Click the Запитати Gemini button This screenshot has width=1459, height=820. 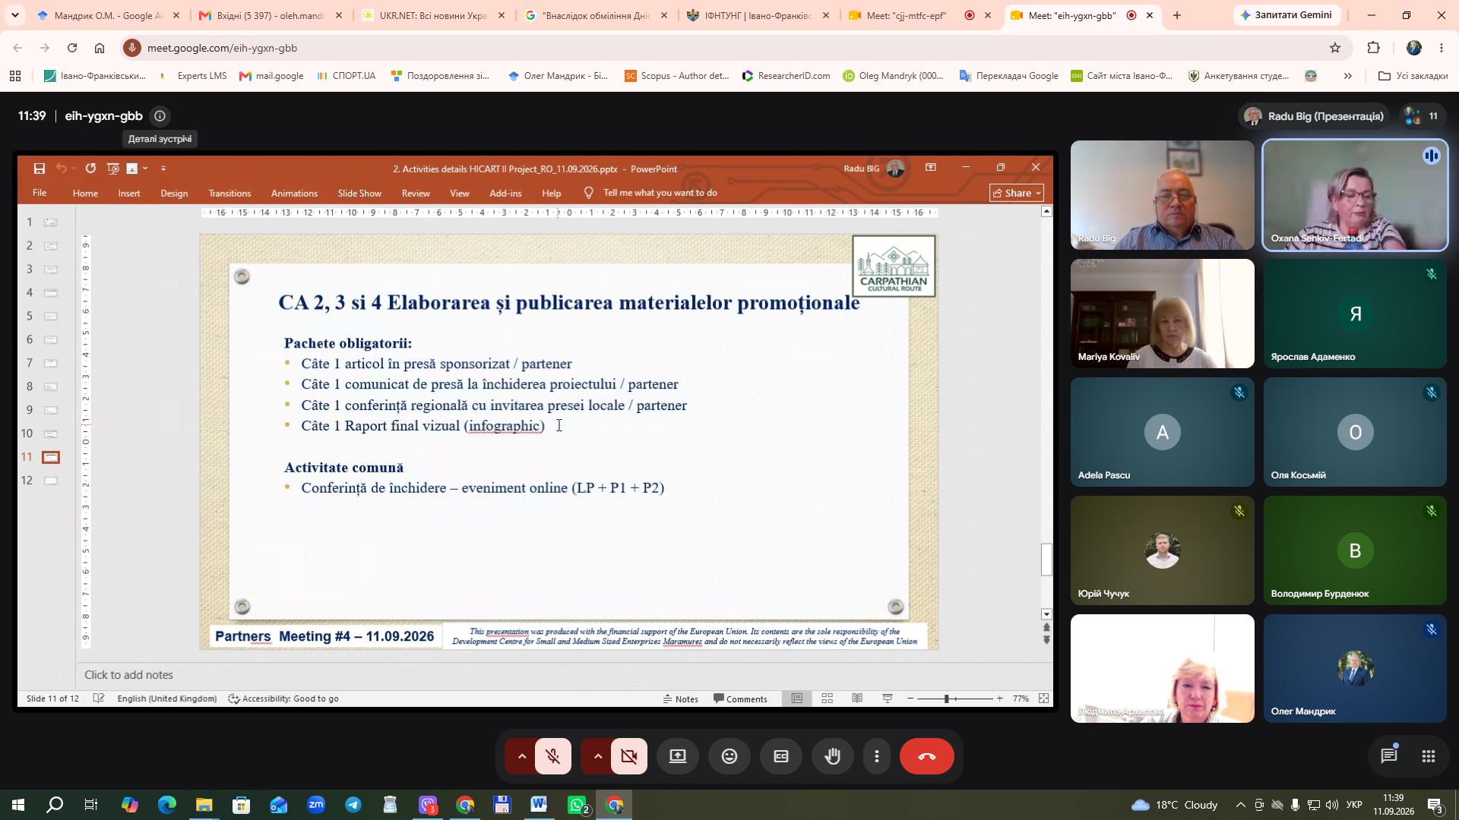coord(1287,15)
